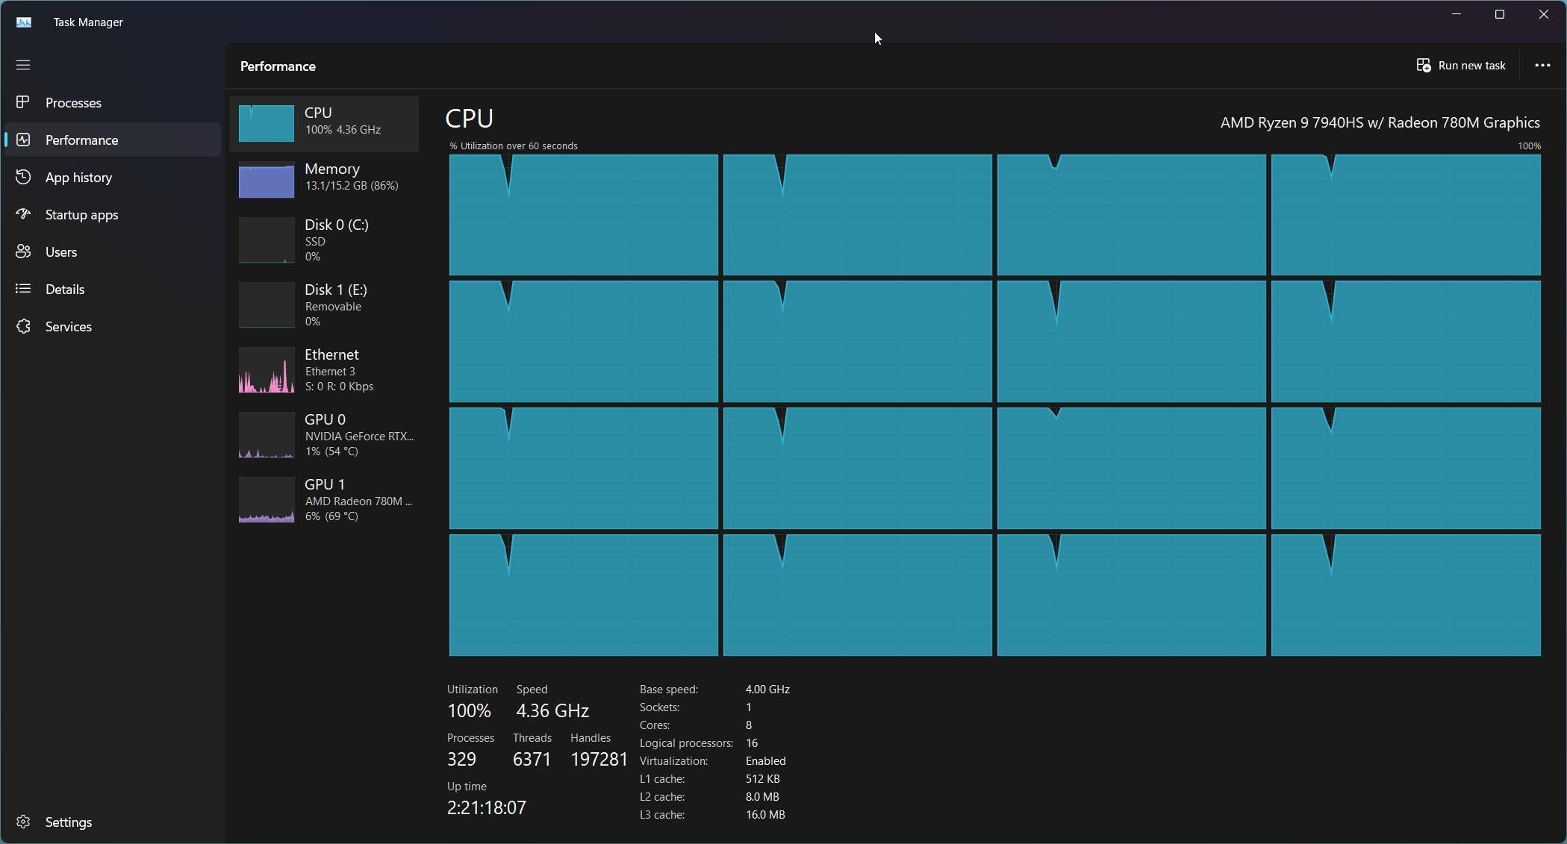1567x844 pixels.
Task: Click the App history clock icon
Action: 23,177
